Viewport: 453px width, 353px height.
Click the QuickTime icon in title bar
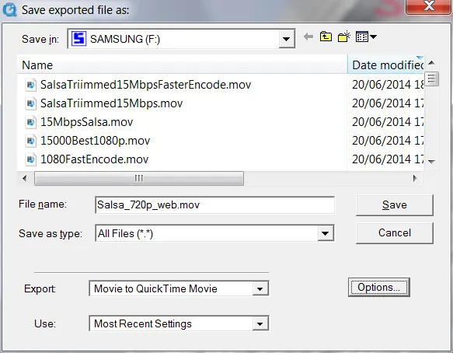pos(9,9)
